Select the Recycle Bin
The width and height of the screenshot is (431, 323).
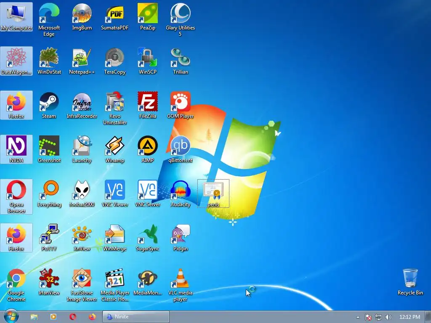tap(410, 282)
